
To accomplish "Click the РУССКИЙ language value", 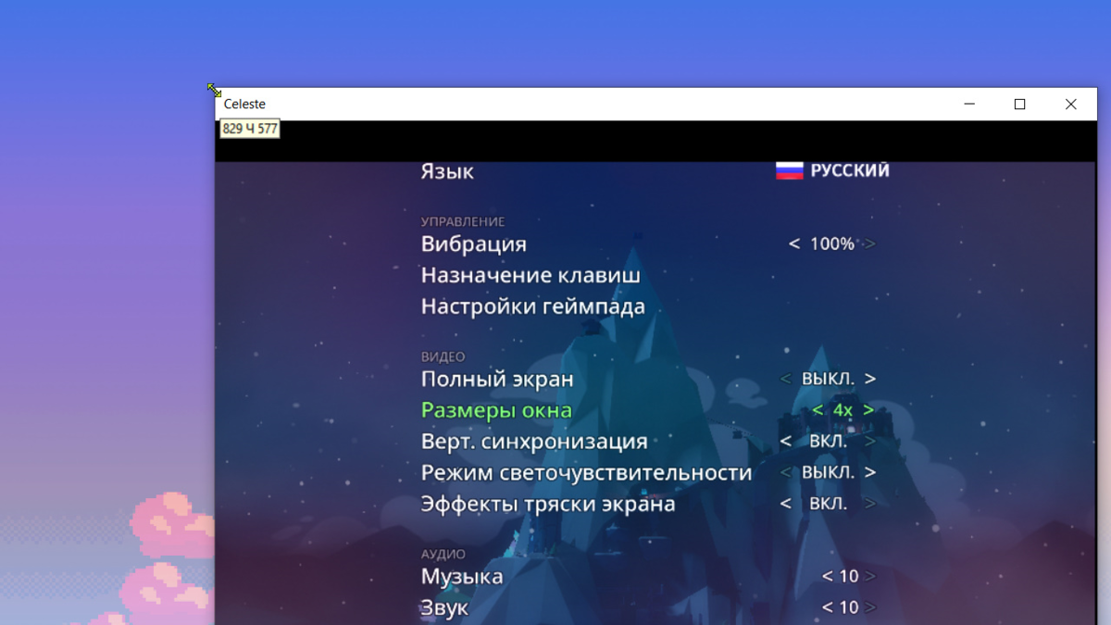I will pos(850,170).
